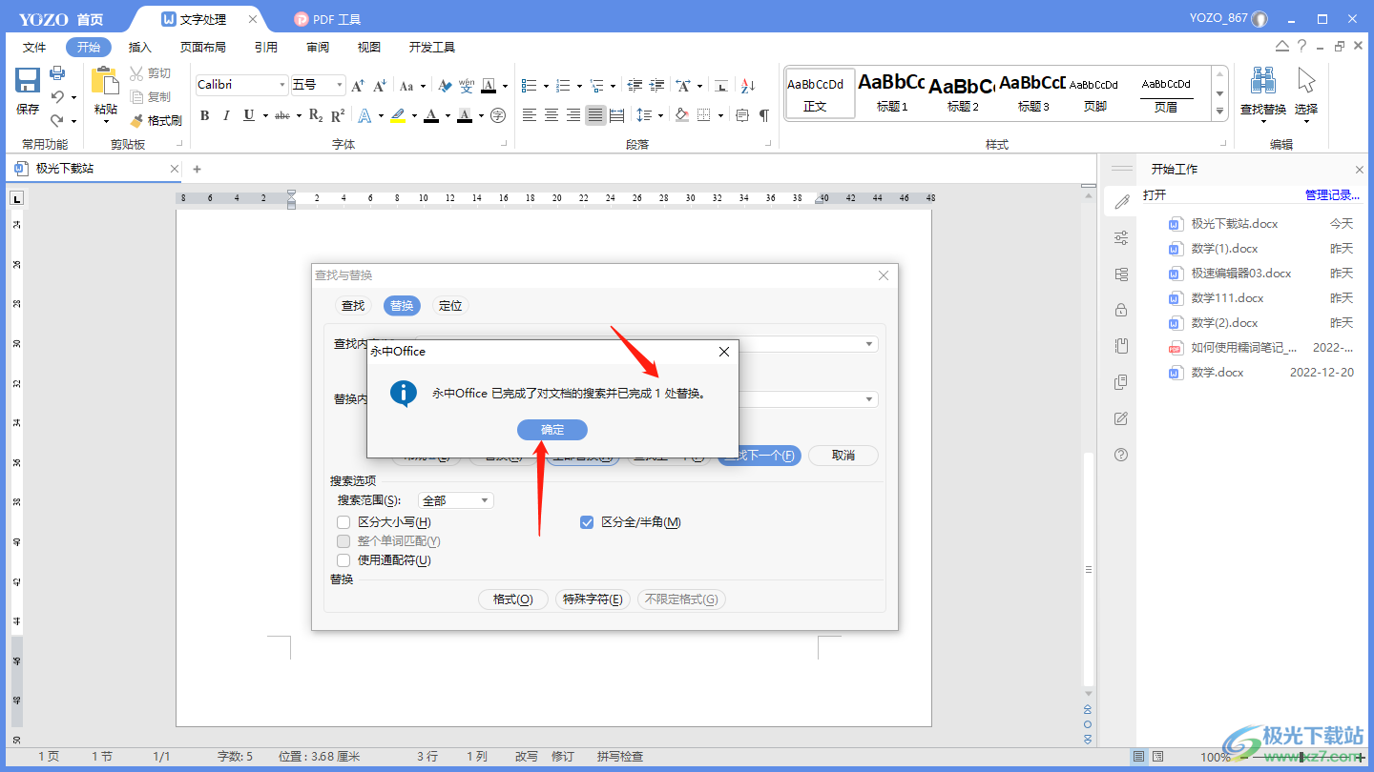The image size is (1374, 772).
Task: Click the 格式(O) button
Action: click(x=513, y=599)
